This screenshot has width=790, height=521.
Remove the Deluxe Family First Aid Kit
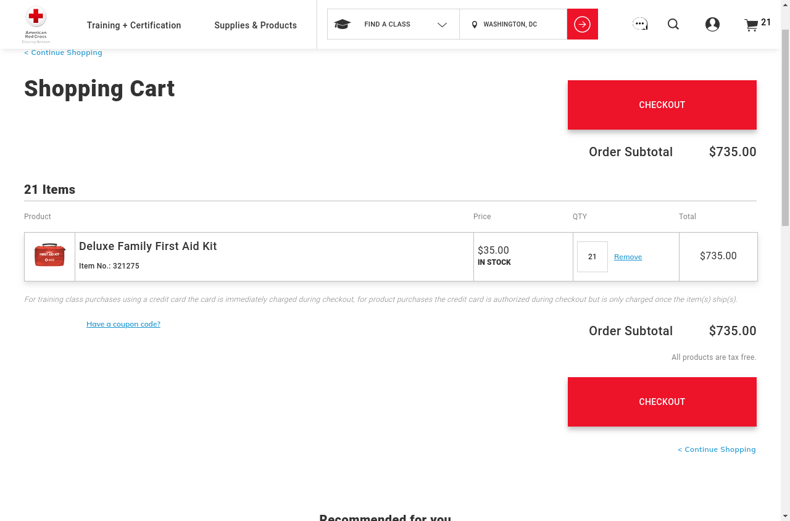click(628, 257)
